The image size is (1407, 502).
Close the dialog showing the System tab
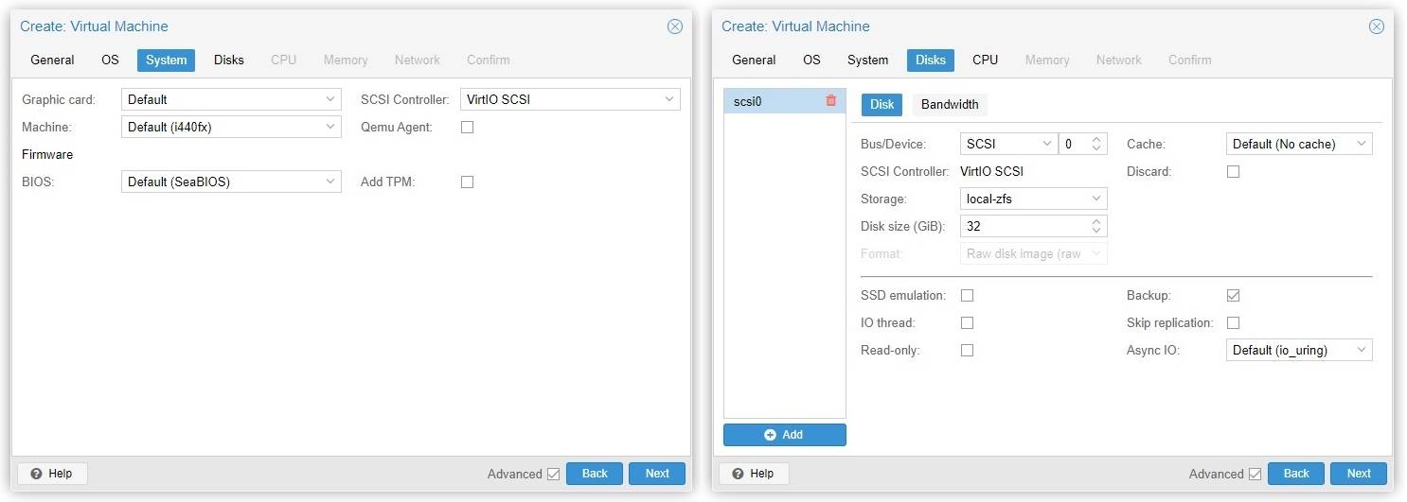(x=674, y=26)
